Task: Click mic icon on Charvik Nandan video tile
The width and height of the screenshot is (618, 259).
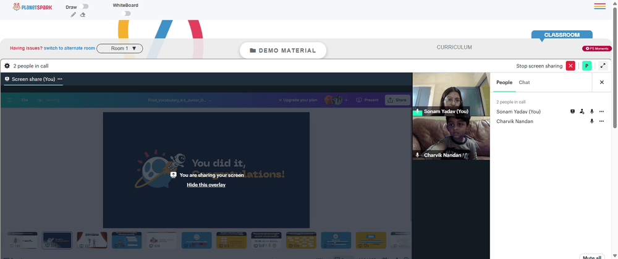Action: 417,155
